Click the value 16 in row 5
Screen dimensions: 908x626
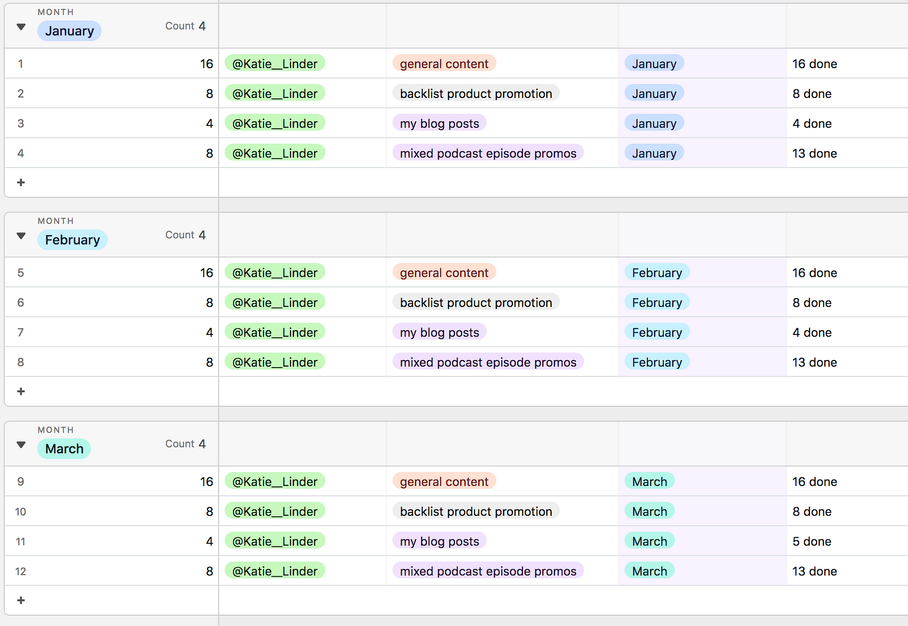coord(207,273)
